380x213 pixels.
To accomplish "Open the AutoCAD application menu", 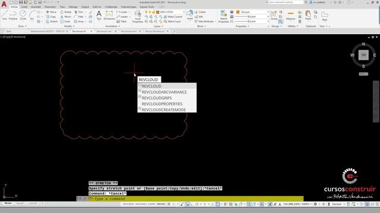I will point(4,4).
